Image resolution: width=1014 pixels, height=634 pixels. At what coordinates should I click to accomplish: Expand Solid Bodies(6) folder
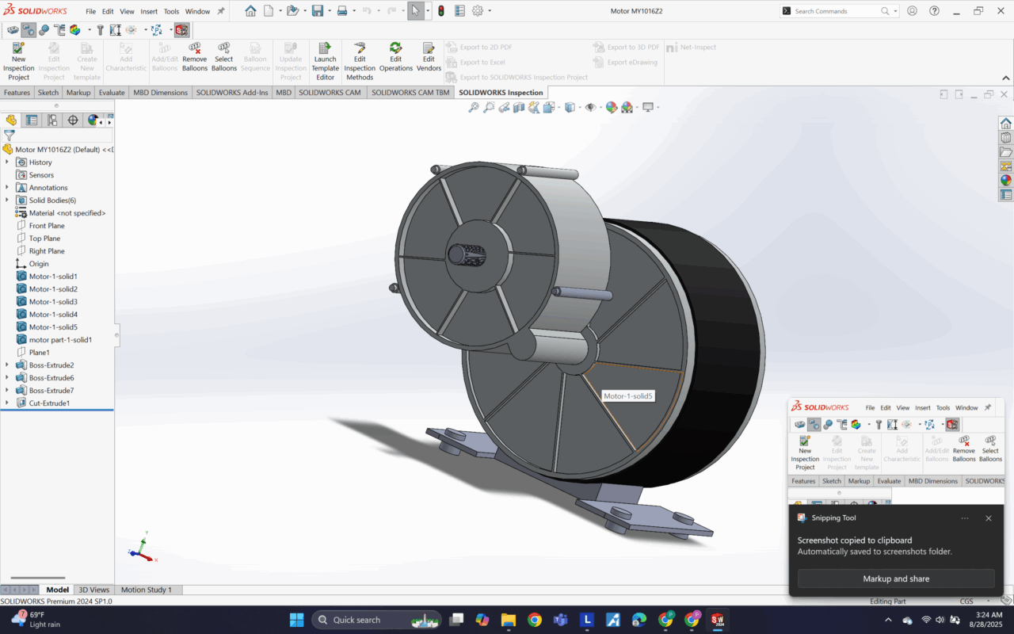pos(7,201)
